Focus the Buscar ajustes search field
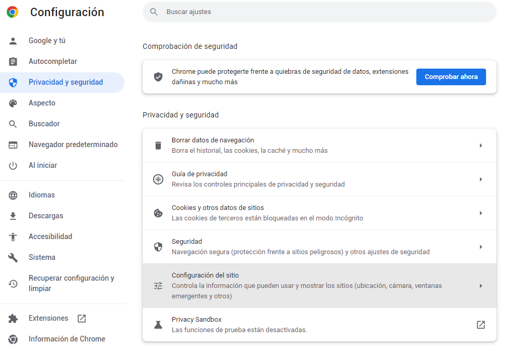Image resolution: width=510 pixels, height=355 pixels. pyautogui.click(x=320, y=12)
